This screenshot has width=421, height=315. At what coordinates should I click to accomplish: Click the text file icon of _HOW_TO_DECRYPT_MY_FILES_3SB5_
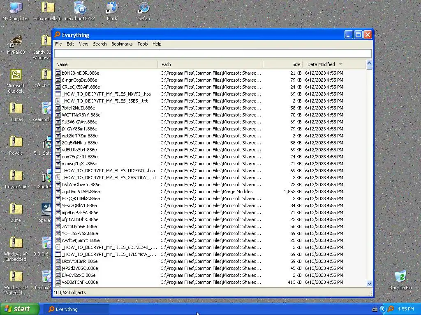point(58,101)
